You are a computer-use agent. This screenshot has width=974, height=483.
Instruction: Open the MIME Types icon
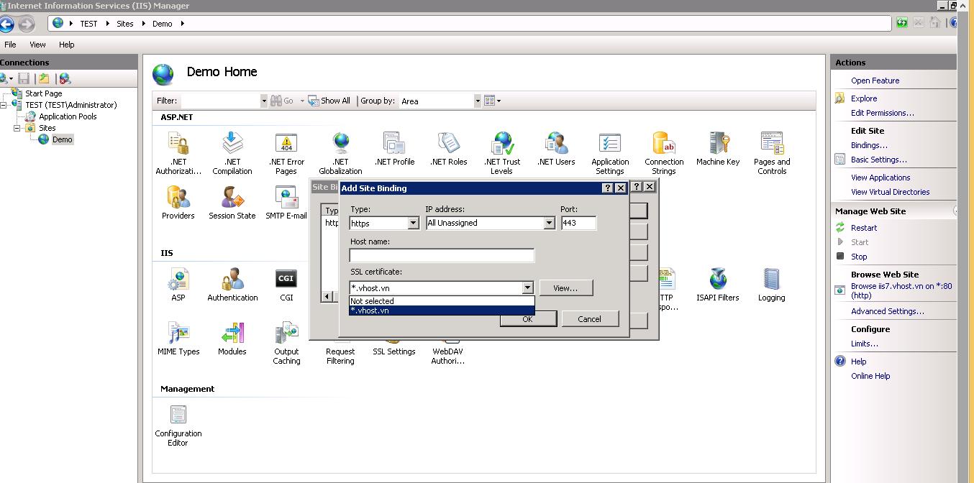point(178,339)
